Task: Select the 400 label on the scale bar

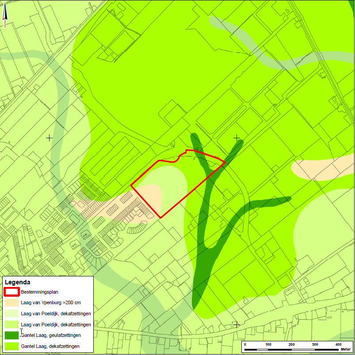Action: (338, 344)
